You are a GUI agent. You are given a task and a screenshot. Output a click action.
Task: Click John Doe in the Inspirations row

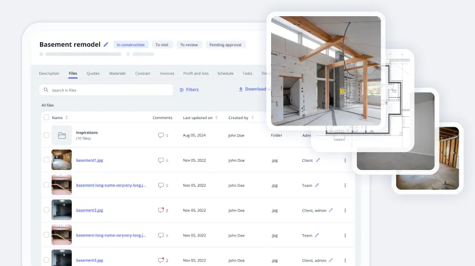tap(236, 135)
